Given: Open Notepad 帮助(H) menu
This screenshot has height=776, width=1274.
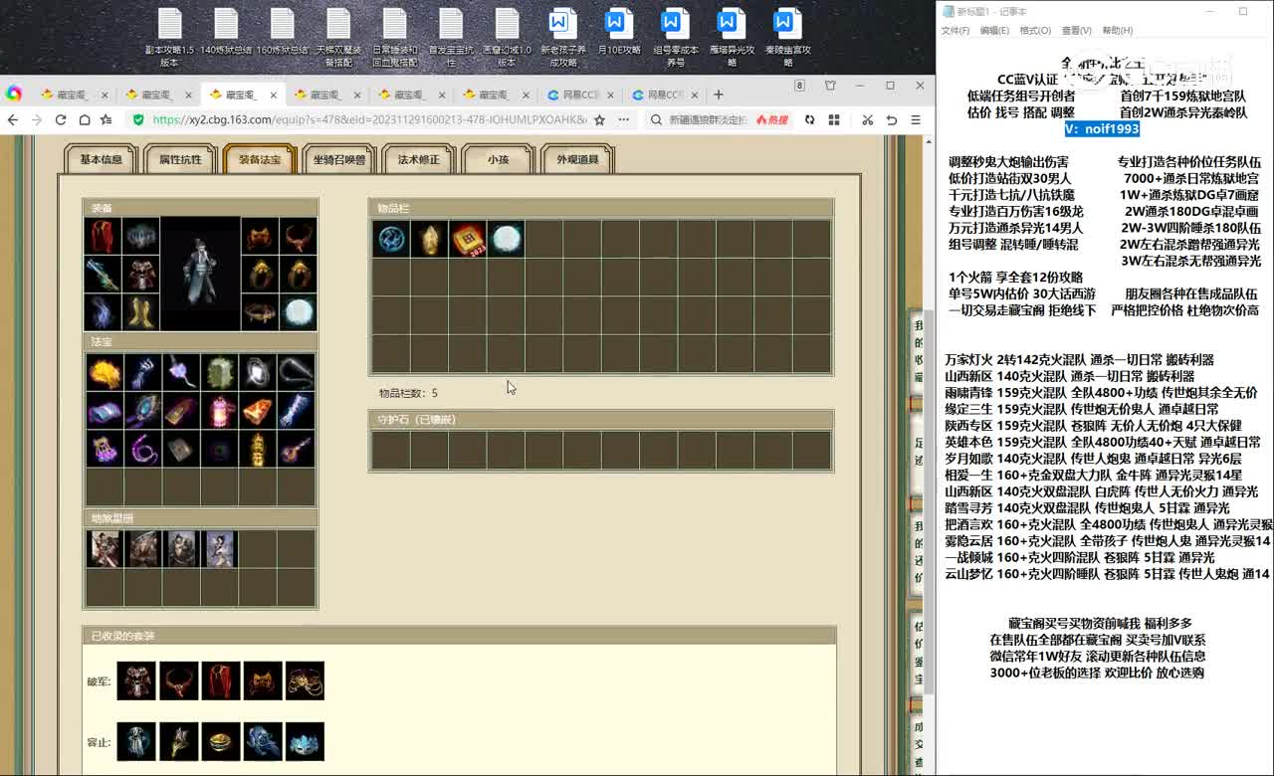Looking at the screenshot, I should [x=1117, y=31].
